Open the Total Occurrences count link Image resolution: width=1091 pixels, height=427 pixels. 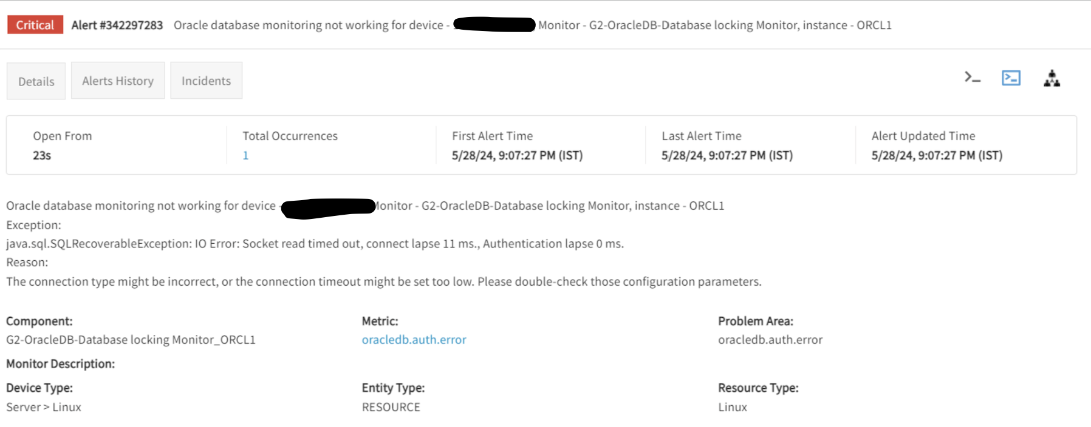(245, 155)
